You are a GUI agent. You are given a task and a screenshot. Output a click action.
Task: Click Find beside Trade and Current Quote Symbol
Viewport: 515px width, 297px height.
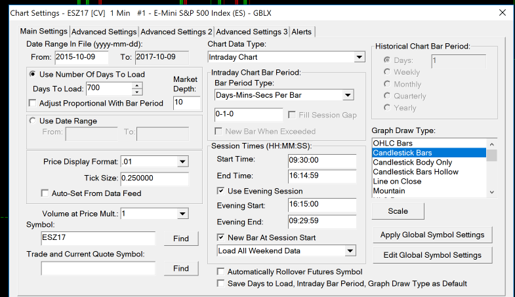181,268
